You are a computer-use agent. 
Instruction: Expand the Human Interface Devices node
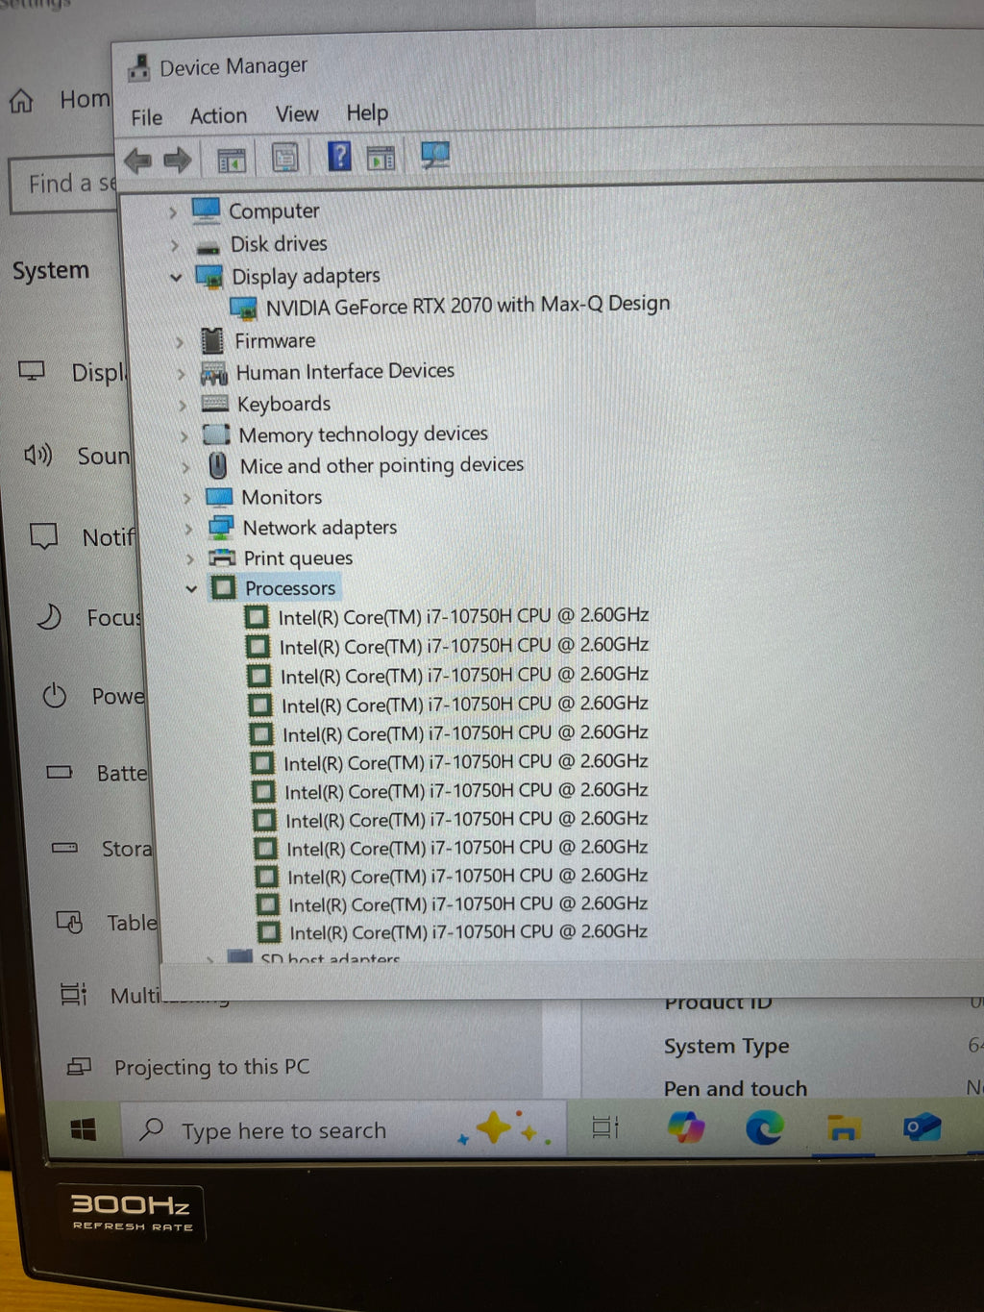pyautogui.click(x=181, y=374)
